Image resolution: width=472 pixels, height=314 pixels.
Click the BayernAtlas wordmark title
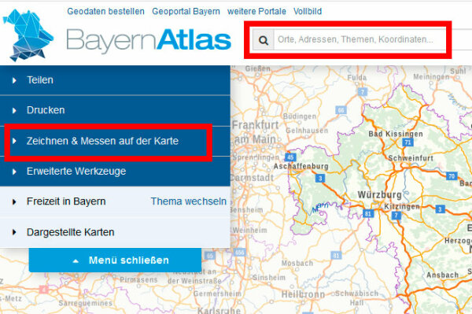[x=149, y=40]
